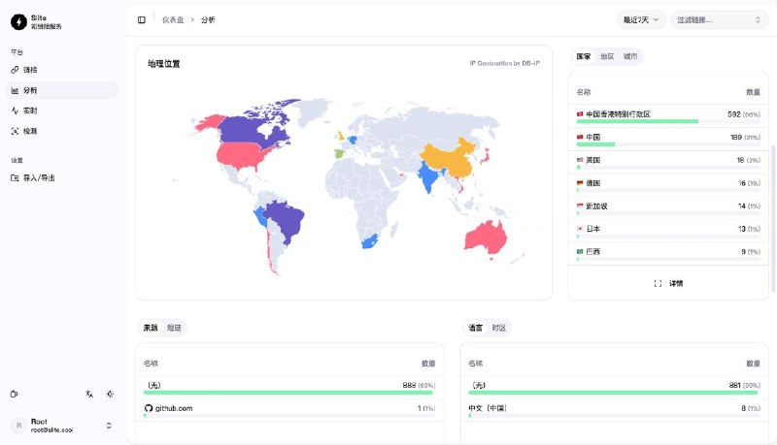Click the lightning bolt site logo
Screen dimensions: 777x445
(18, 21)
